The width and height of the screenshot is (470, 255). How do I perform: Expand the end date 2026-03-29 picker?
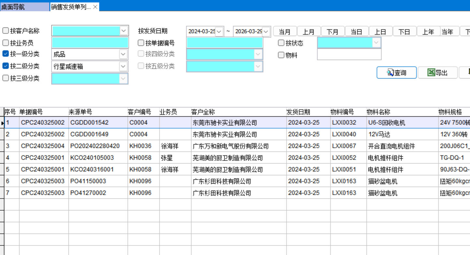pos(266,32)
